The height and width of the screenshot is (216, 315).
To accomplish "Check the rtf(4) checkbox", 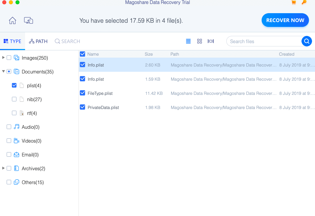I will click(14, 113).
